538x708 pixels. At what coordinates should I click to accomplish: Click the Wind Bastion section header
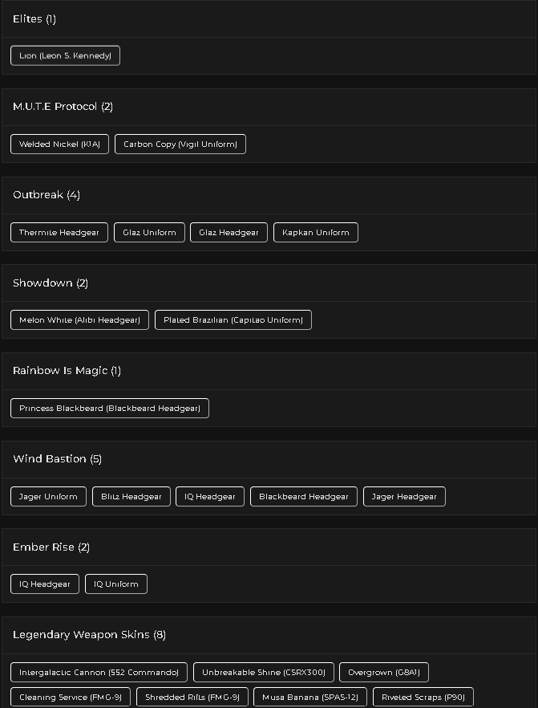pos(57,459)
